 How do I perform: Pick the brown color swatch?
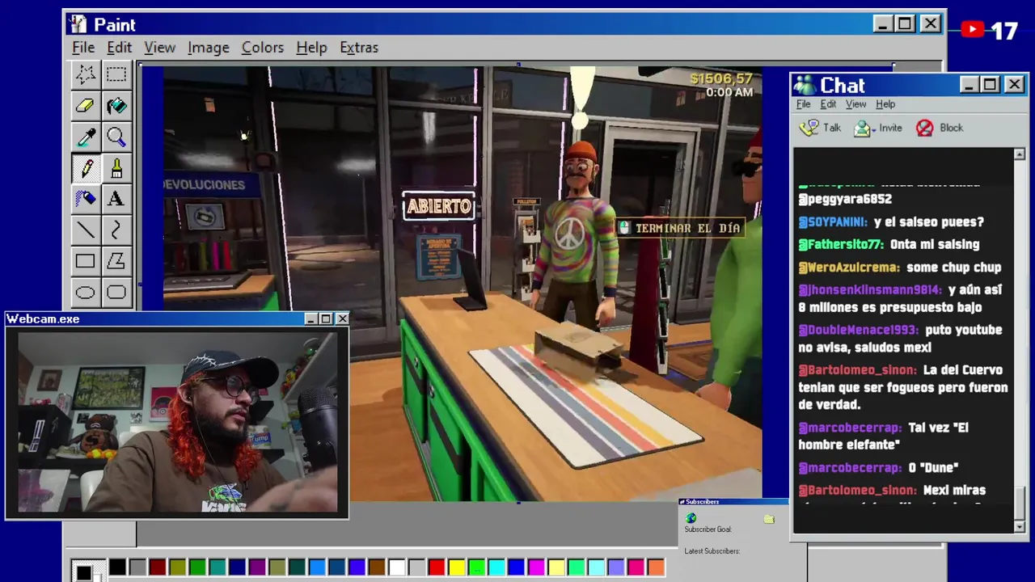click(376, 567)
